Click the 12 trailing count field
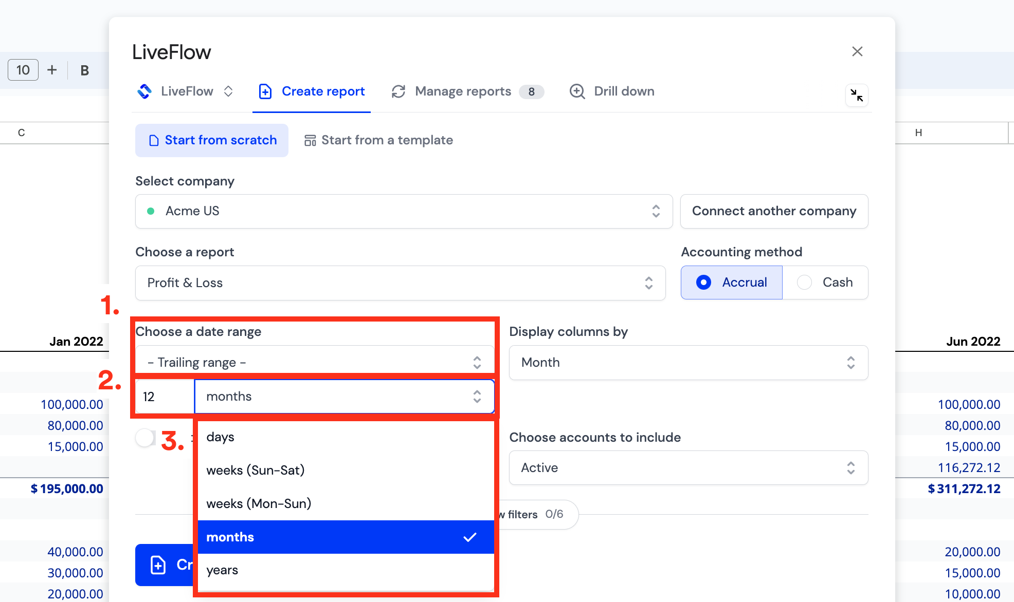The height and width of the screenshot is (602, 1014). click(165, 397)
